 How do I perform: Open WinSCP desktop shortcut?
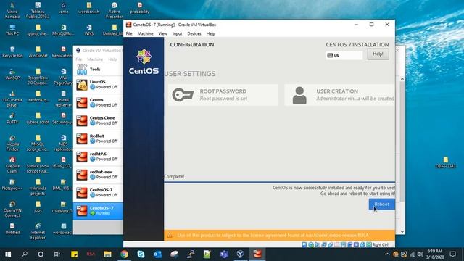(x=12, y=74)
